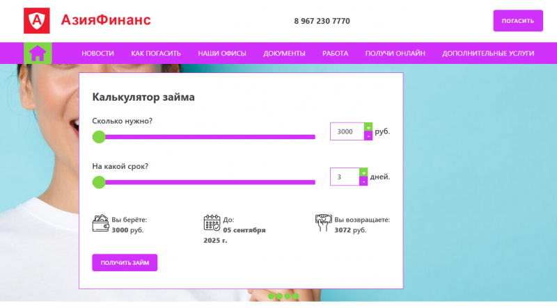The image size is (557, 308).
Task: Select the first green carousel dot
Action: (272, 296)
